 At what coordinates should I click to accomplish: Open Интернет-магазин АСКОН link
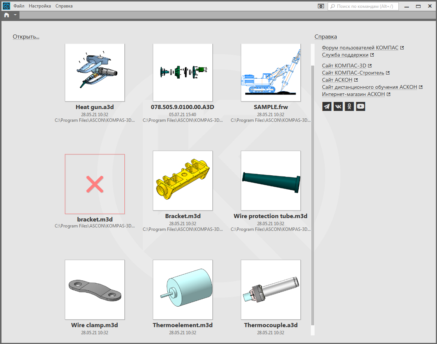click(353, 94)
